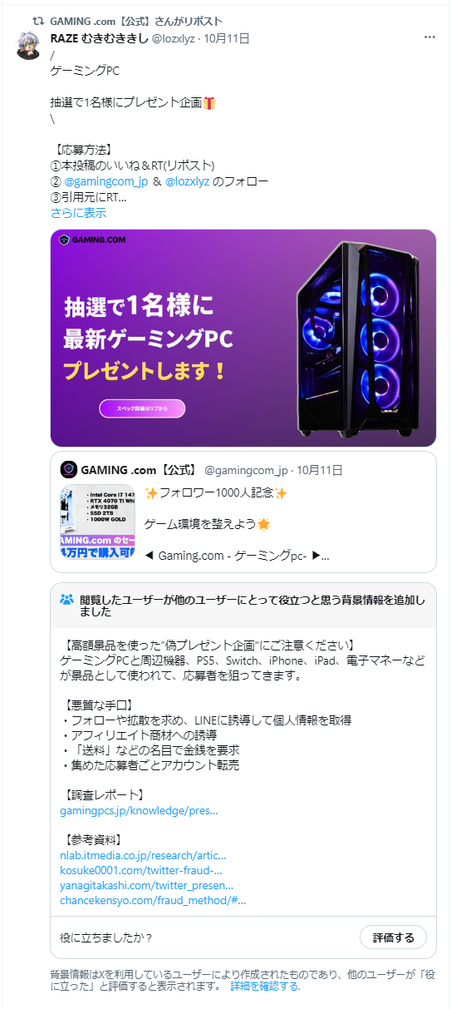Open yanagitakashi.com reference link
This screenshot has width=451, height=1009.
[x=146, y=884]
